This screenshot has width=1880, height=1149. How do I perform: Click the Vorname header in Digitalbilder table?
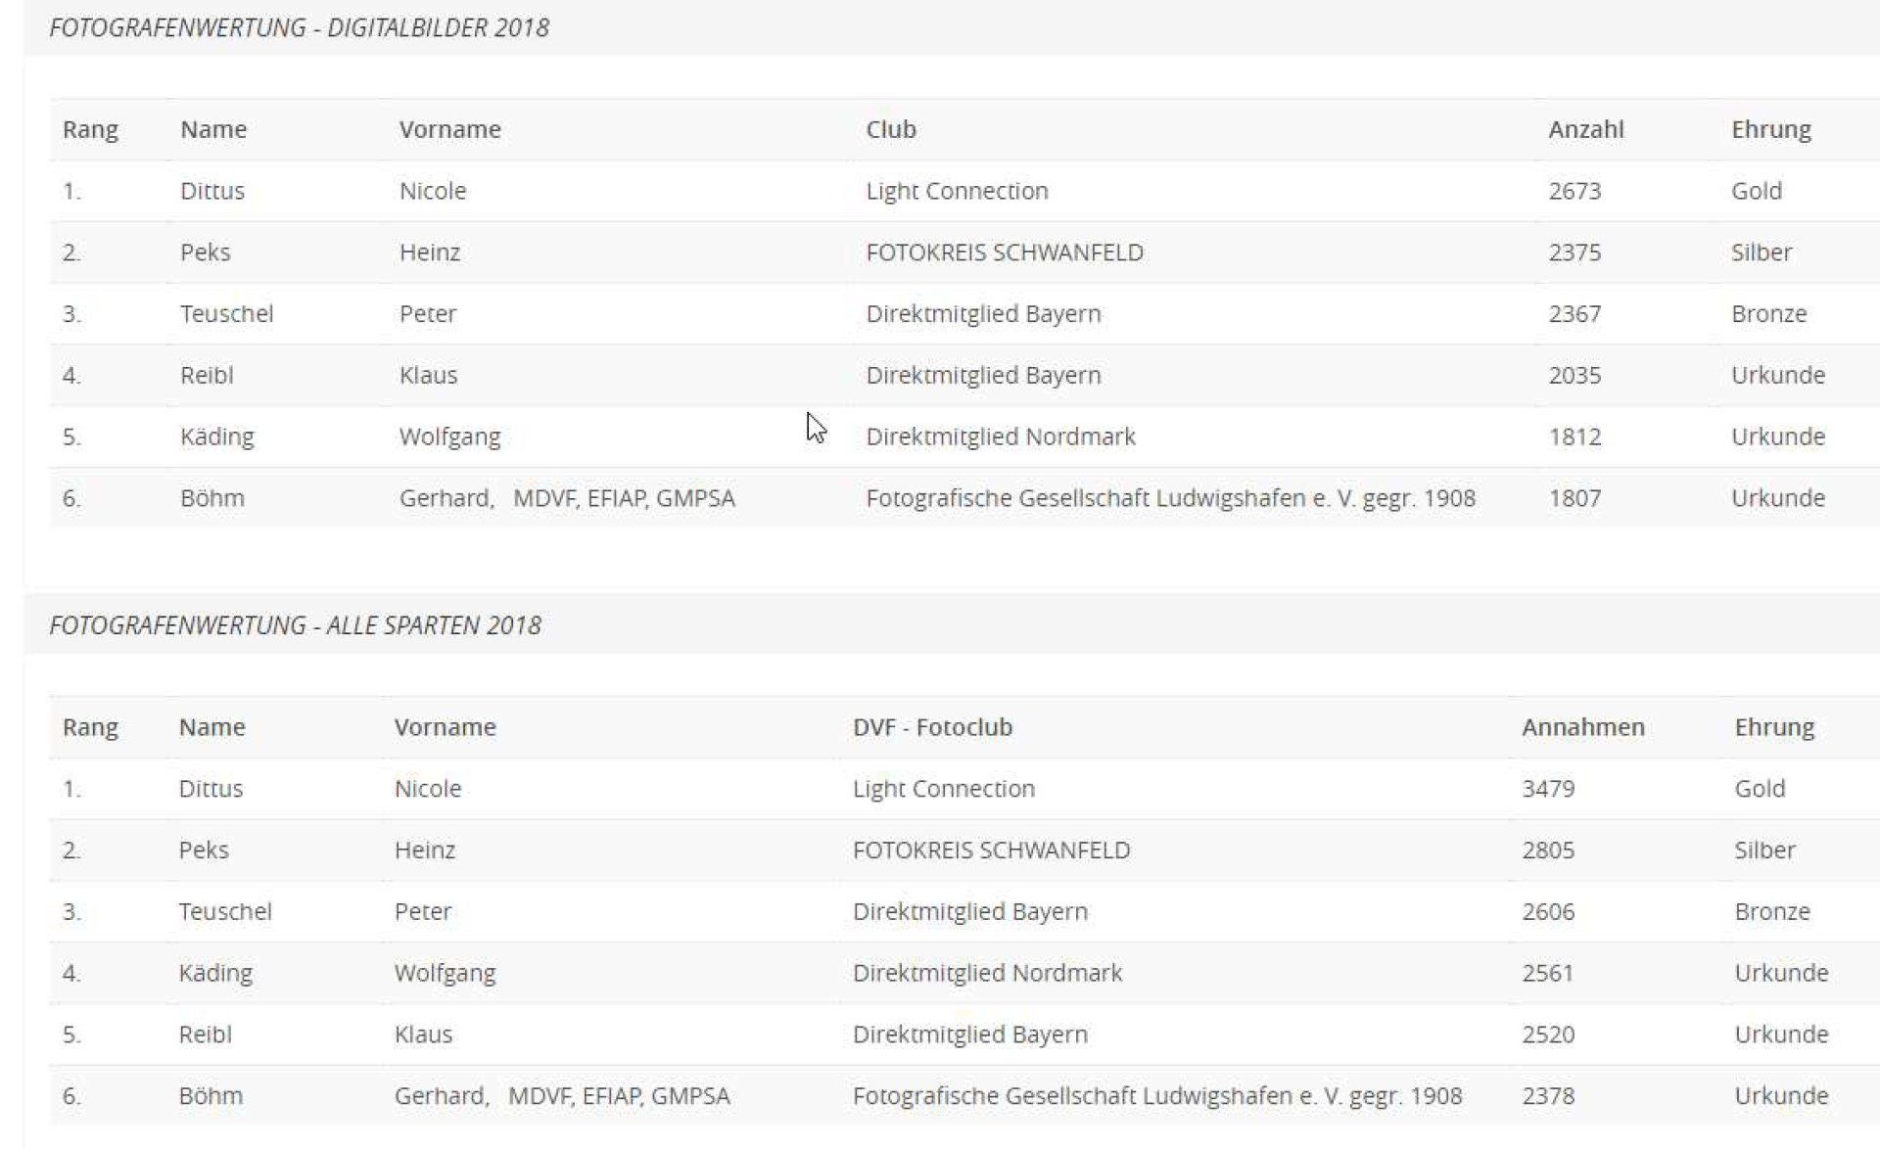449,129
